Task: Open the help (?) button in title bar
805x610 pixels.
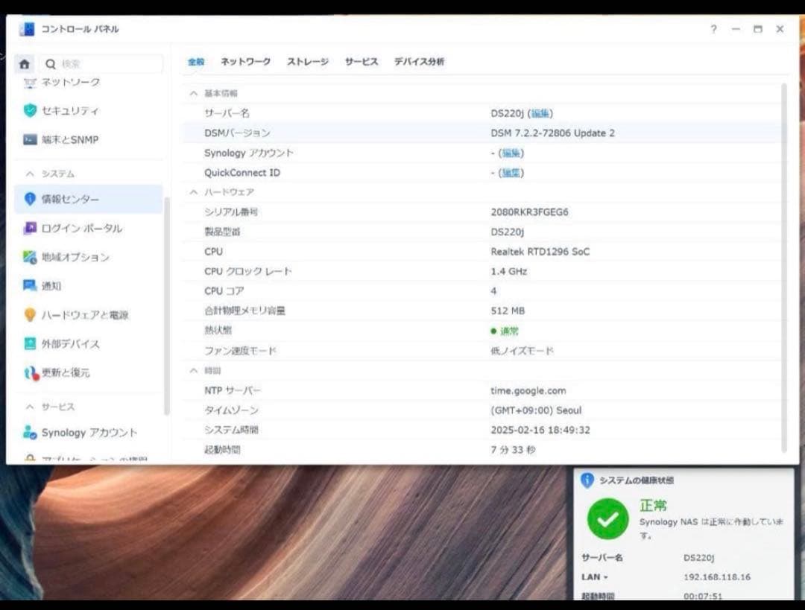Action: tap(713, 28)
